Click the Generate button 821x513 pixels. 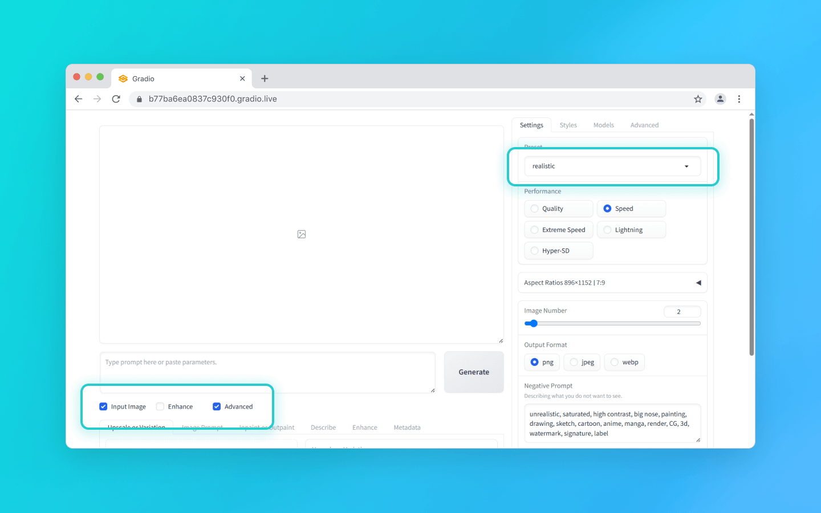(474, 372)
